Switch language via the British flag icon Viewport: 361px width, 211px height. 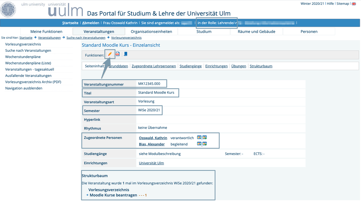(354, 4)
